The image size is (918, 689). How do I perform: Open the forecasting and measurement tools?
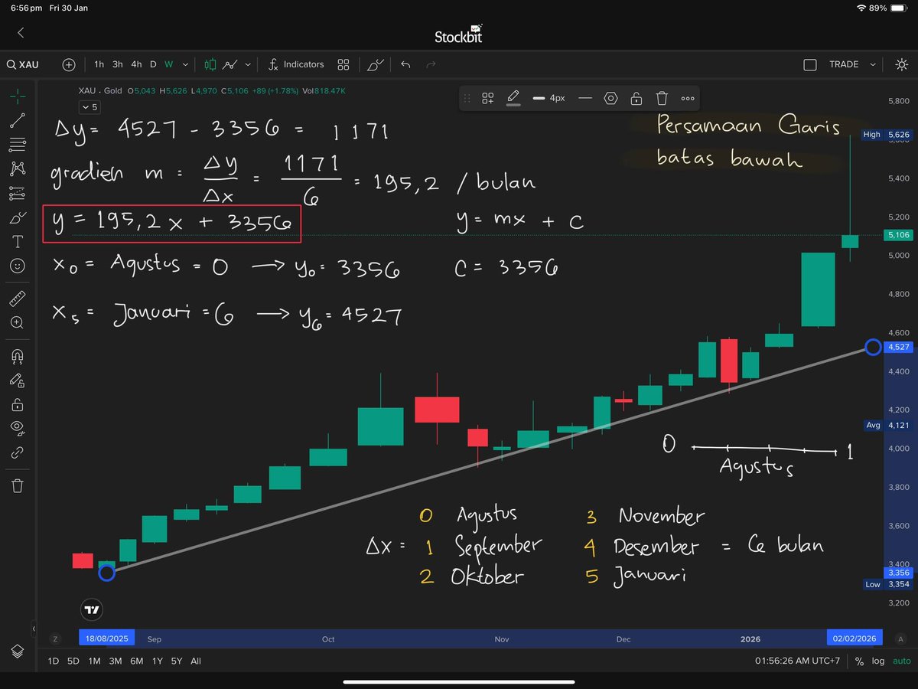pos(18,193)
